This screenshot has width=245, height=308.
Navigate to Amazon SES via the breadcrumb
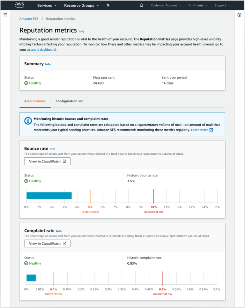click(x=28, y=18)
